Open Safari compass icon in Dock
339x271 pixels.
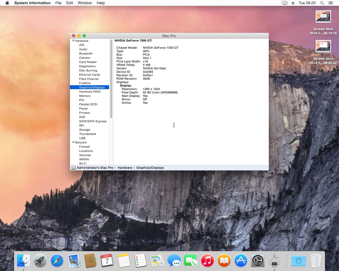point(57,261)
